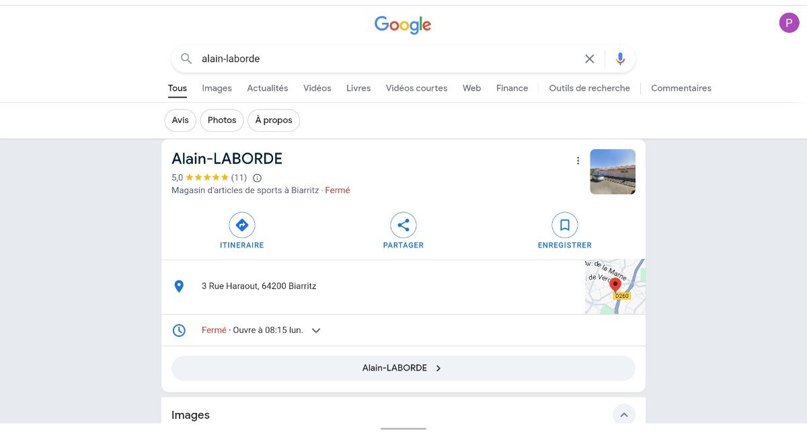
Task: Switch to the Actualités tab
Action: point(268,88)
